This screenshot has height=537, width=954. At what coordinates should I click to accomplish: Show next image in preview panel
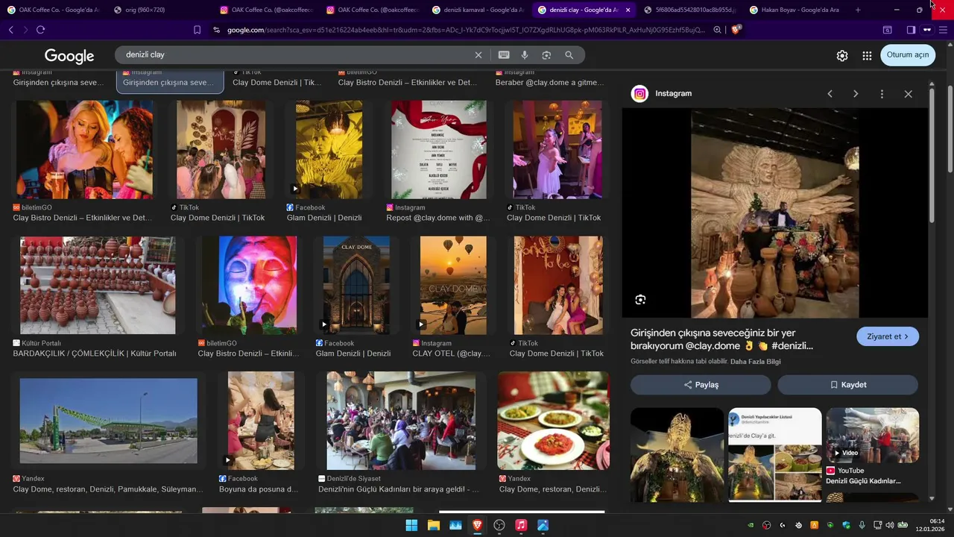pos(856,94)
